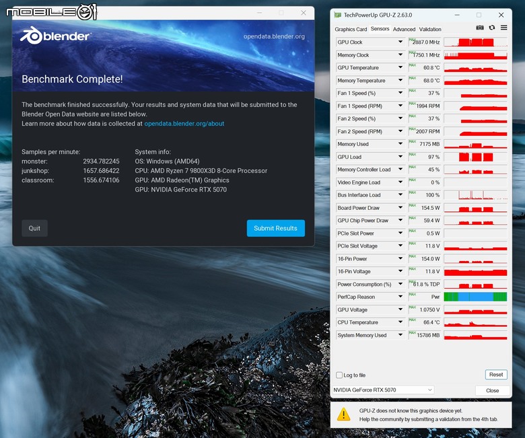The width and height of the screenshot is (525, 438).
Task: Click the GPU-Z refresh icon
Action: 492,28
